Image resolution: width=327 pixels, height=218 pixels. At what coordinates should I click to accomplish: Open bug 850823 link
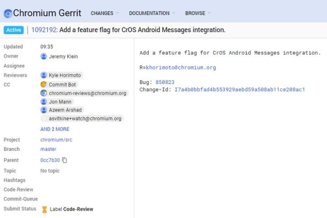165,82
